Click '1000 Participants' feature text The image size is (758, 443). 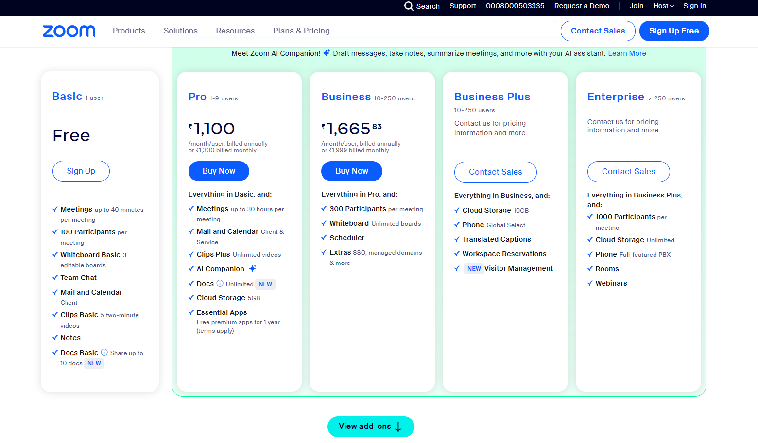point(625,217)
